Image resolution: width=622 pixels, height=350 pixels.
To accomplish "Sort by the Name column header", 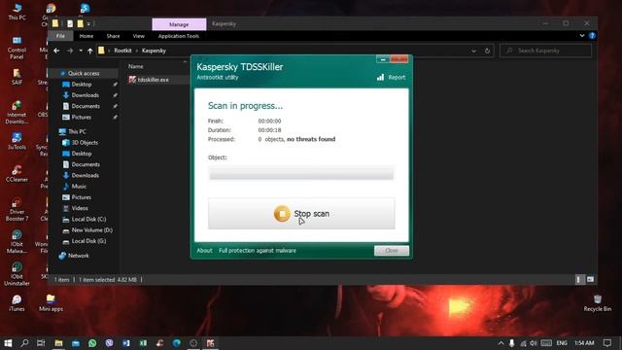I will point(136,67).
